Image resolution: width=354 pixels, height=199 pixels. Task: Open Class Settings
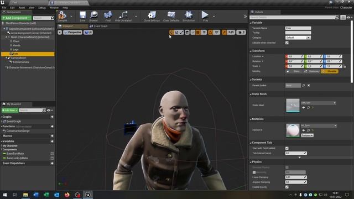[152, 17]
